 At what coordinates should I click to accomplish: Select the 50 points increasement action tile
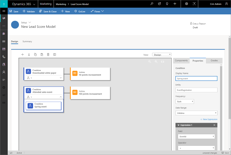(x=90, y=74)
